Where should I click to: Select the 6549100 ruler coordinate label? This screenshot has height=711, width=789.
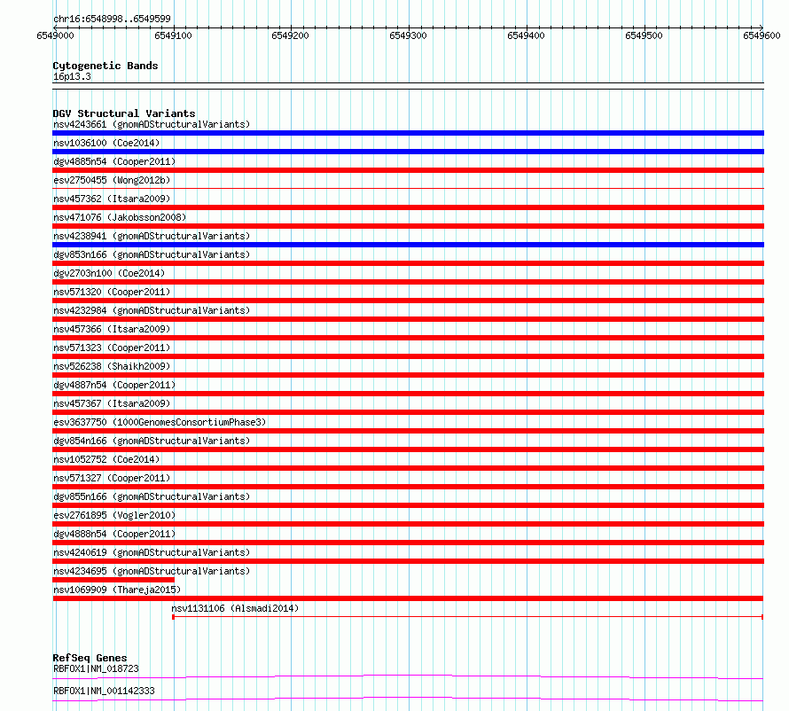coord(173,35)
